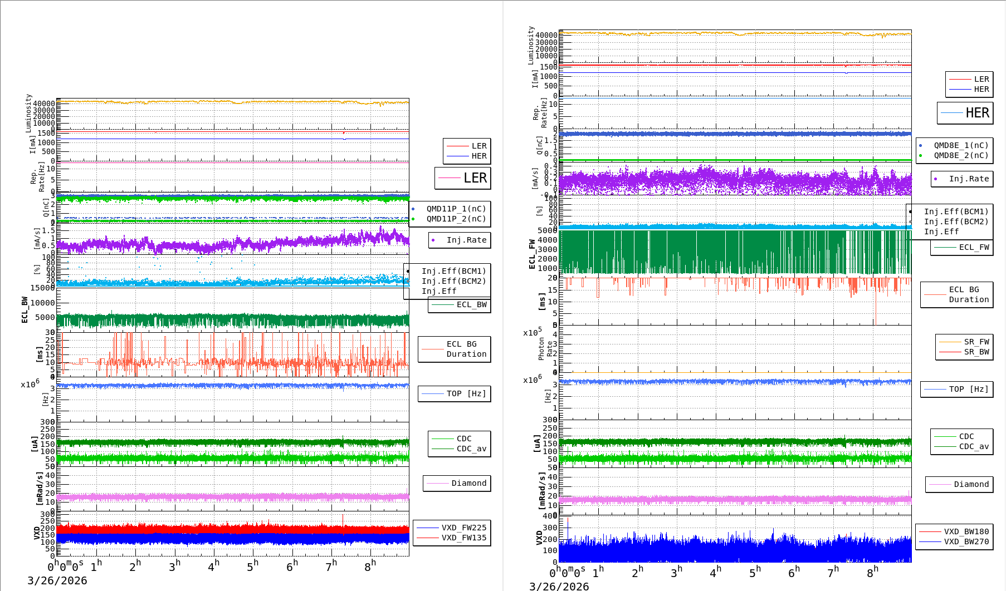Image resolution: width=1006 pixels, height=591 pixels.
Task: Click the ECL_BW legend entry
Action: [x=471, y=305]
